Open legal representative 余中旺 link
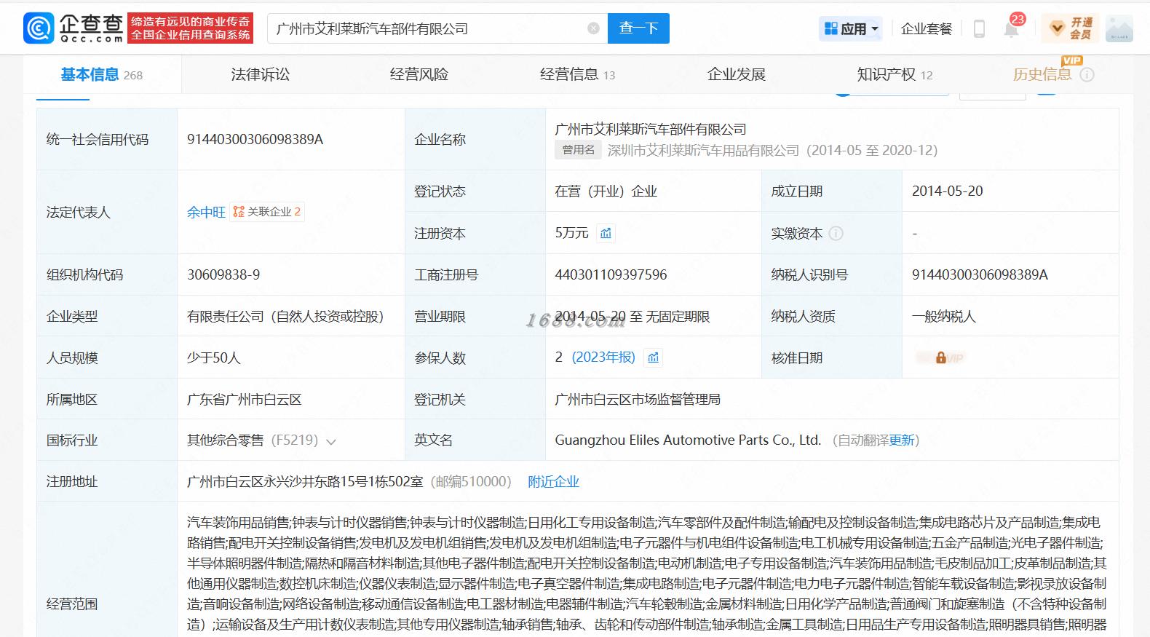 pyautogui.click(x=206, y=212)
